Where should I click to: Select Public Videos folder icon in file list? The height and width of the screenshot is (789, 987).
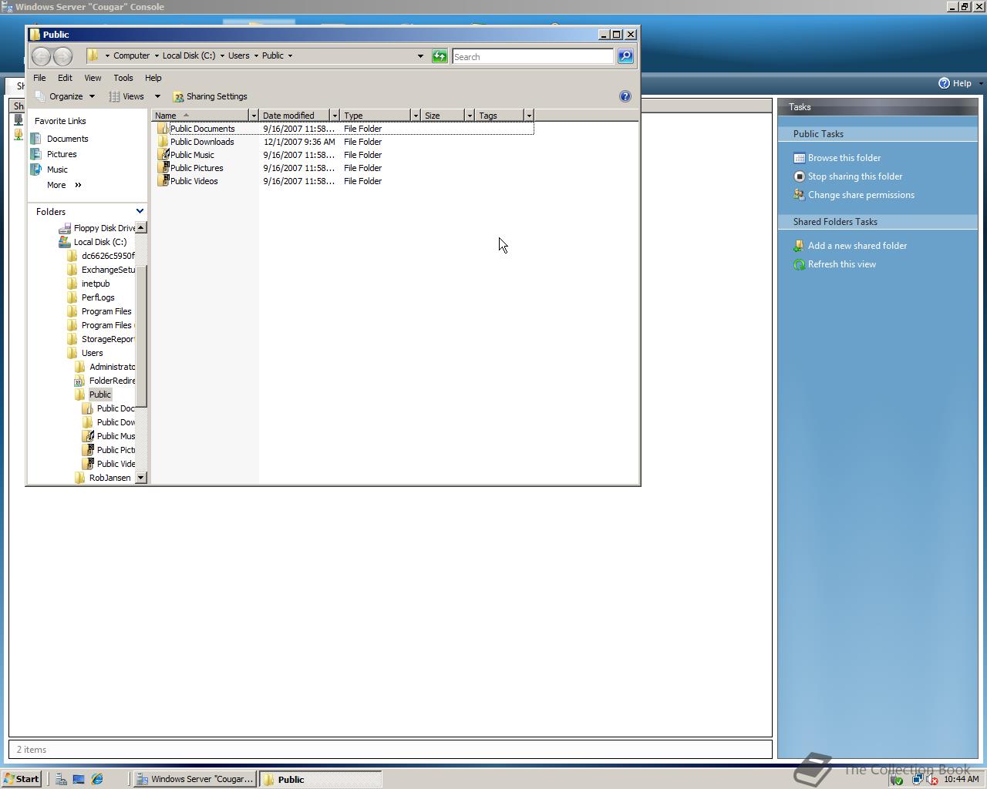point(163,181)
